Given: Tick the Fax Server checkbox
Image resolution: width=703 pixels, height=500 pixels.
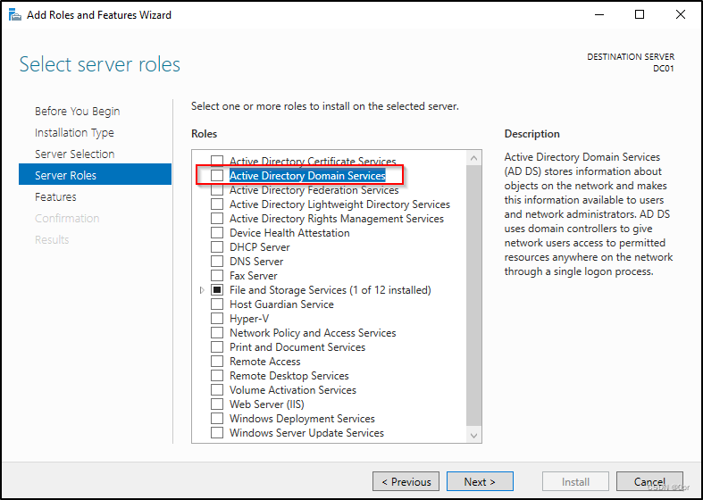Looking at the screenshot, I should coord(217,276).
